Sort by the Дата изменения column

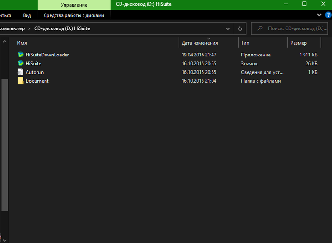[200, 43]
